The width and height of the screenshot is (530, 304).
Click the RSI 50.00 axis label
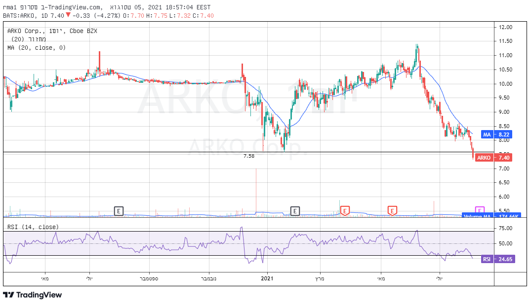[x=506, y=243]
